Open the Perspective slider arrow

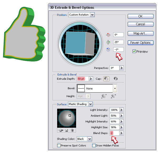tap(121, 68)
